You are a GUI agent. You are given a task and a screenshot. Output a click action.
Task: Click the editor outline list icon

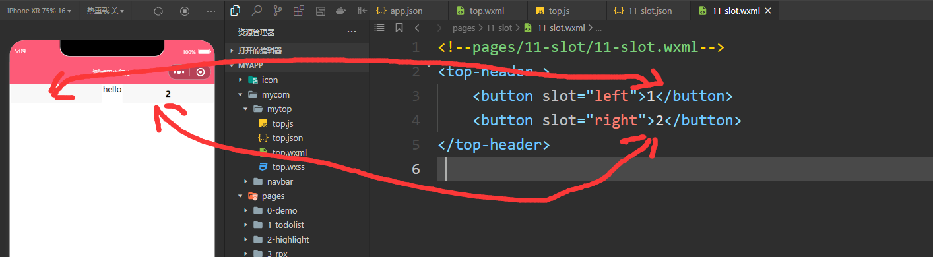click(379, 28)
